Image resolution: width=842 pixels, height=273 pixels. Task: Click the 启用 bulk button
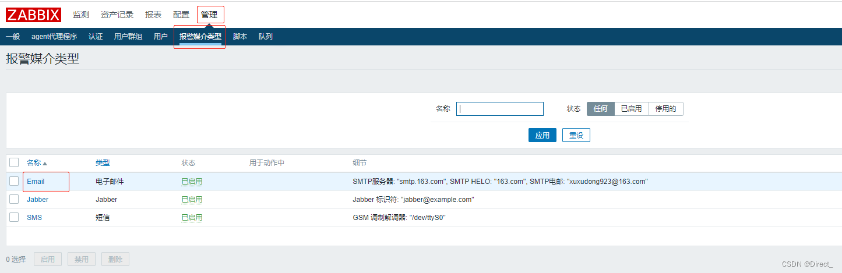click(48, 259)
